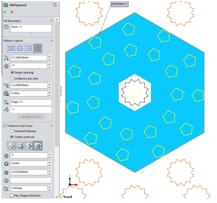Collapse the Fill Boundary section

pos(52,21)
